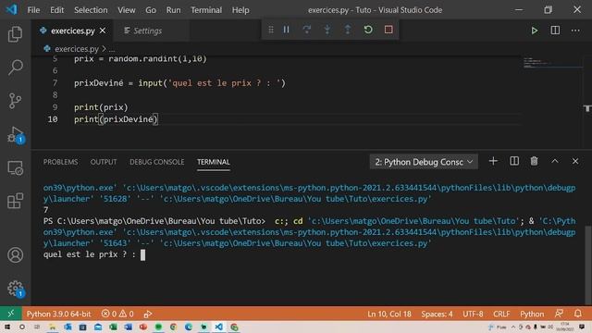Open the DEBUG CONSOLE tab
592x333 pixels.
(157, 162)
